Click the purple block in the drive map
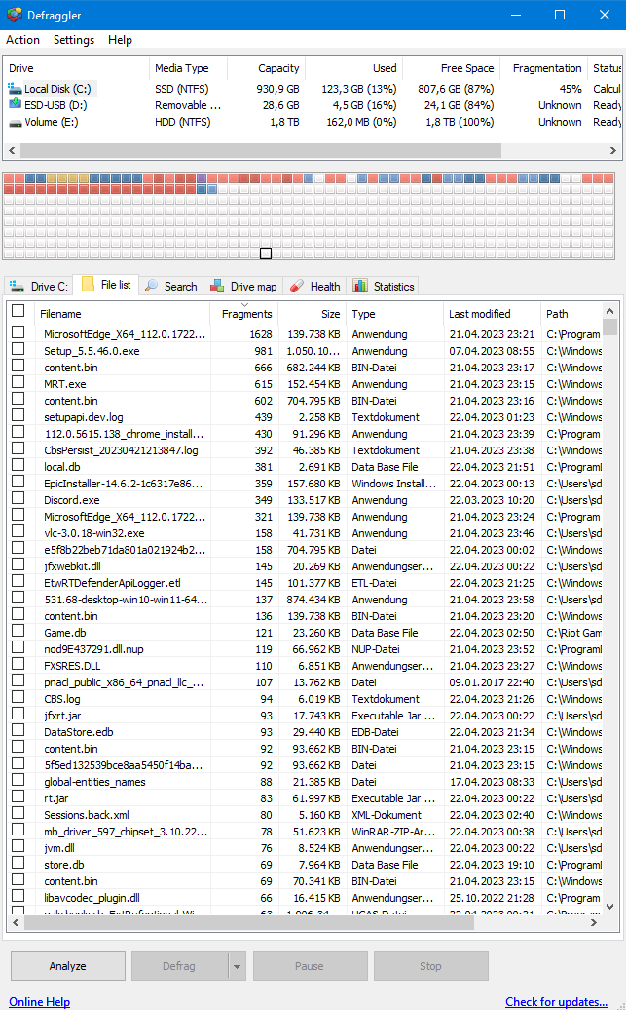 point(202,178)
